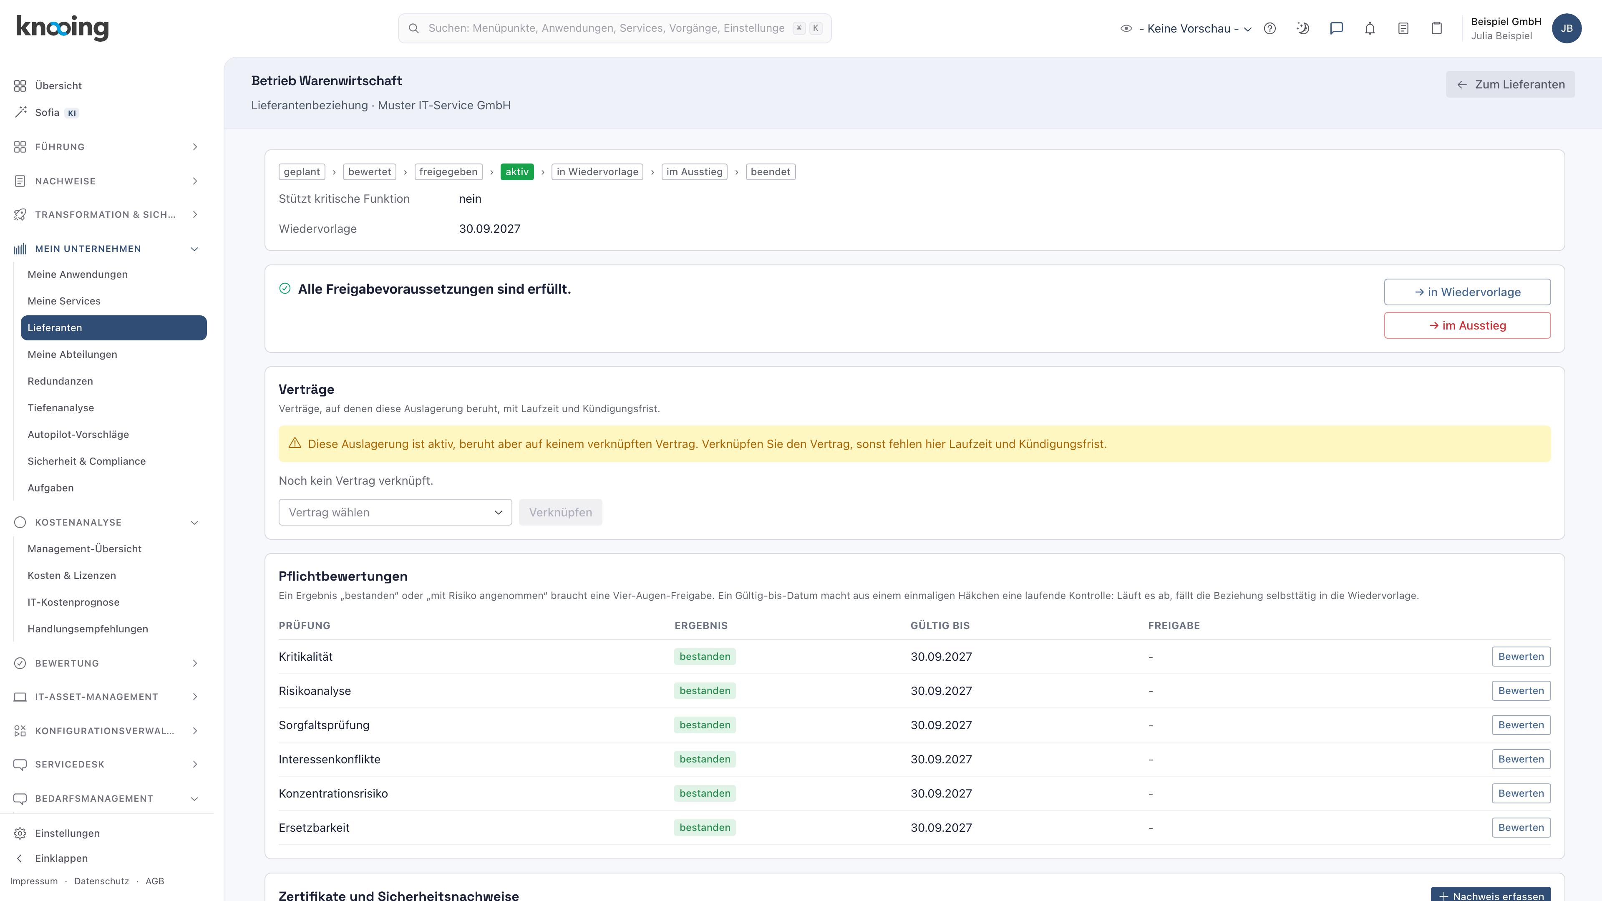
Task: Open the notifications bell icon
Action: pos(1370,29)
